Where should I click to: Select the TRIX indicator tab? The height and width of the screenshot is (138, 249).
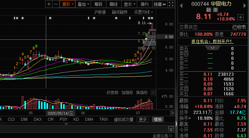[x=104, y=119]
